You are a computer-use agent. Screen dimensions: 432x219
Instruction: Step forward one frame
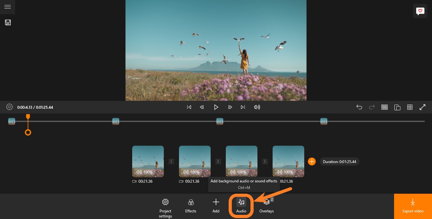point(230,107)
